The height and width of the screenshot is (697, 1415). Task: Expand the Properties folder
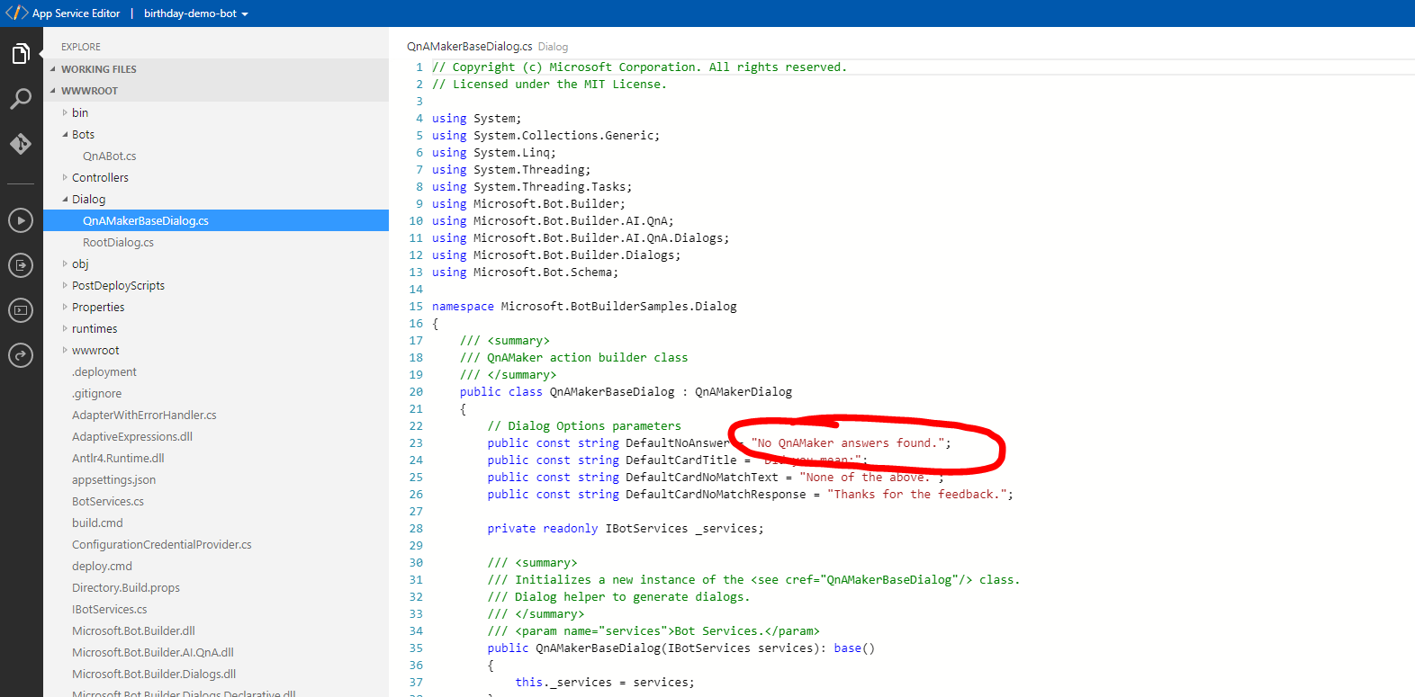pos(65,307)
